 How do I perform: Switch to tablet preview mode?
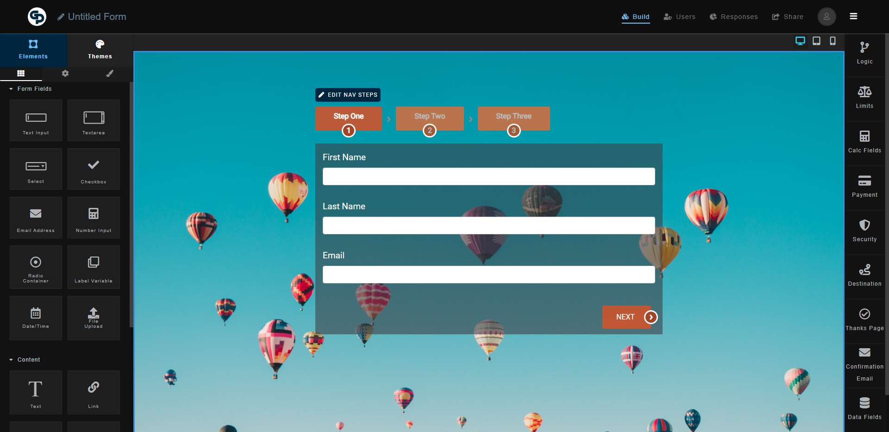[816, 41]
